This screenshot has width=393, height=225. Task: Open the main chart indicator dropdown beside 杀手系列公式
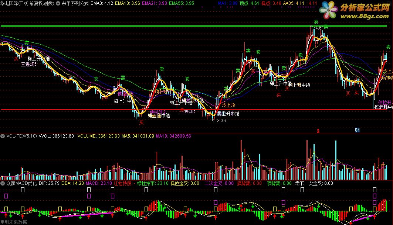(x=58, y=3)
